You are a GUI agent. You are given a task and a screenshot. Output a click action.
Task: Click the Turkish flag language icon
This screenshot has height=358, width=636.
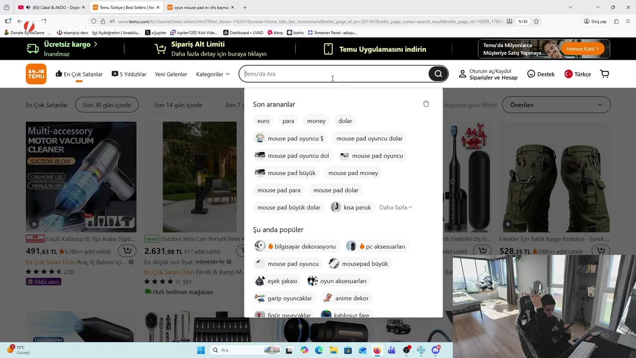(568, 74)
